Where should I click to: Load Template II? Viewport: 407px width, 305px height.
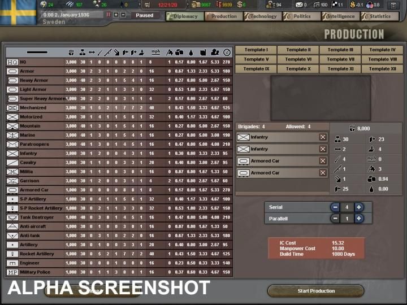tap(298, 50)
